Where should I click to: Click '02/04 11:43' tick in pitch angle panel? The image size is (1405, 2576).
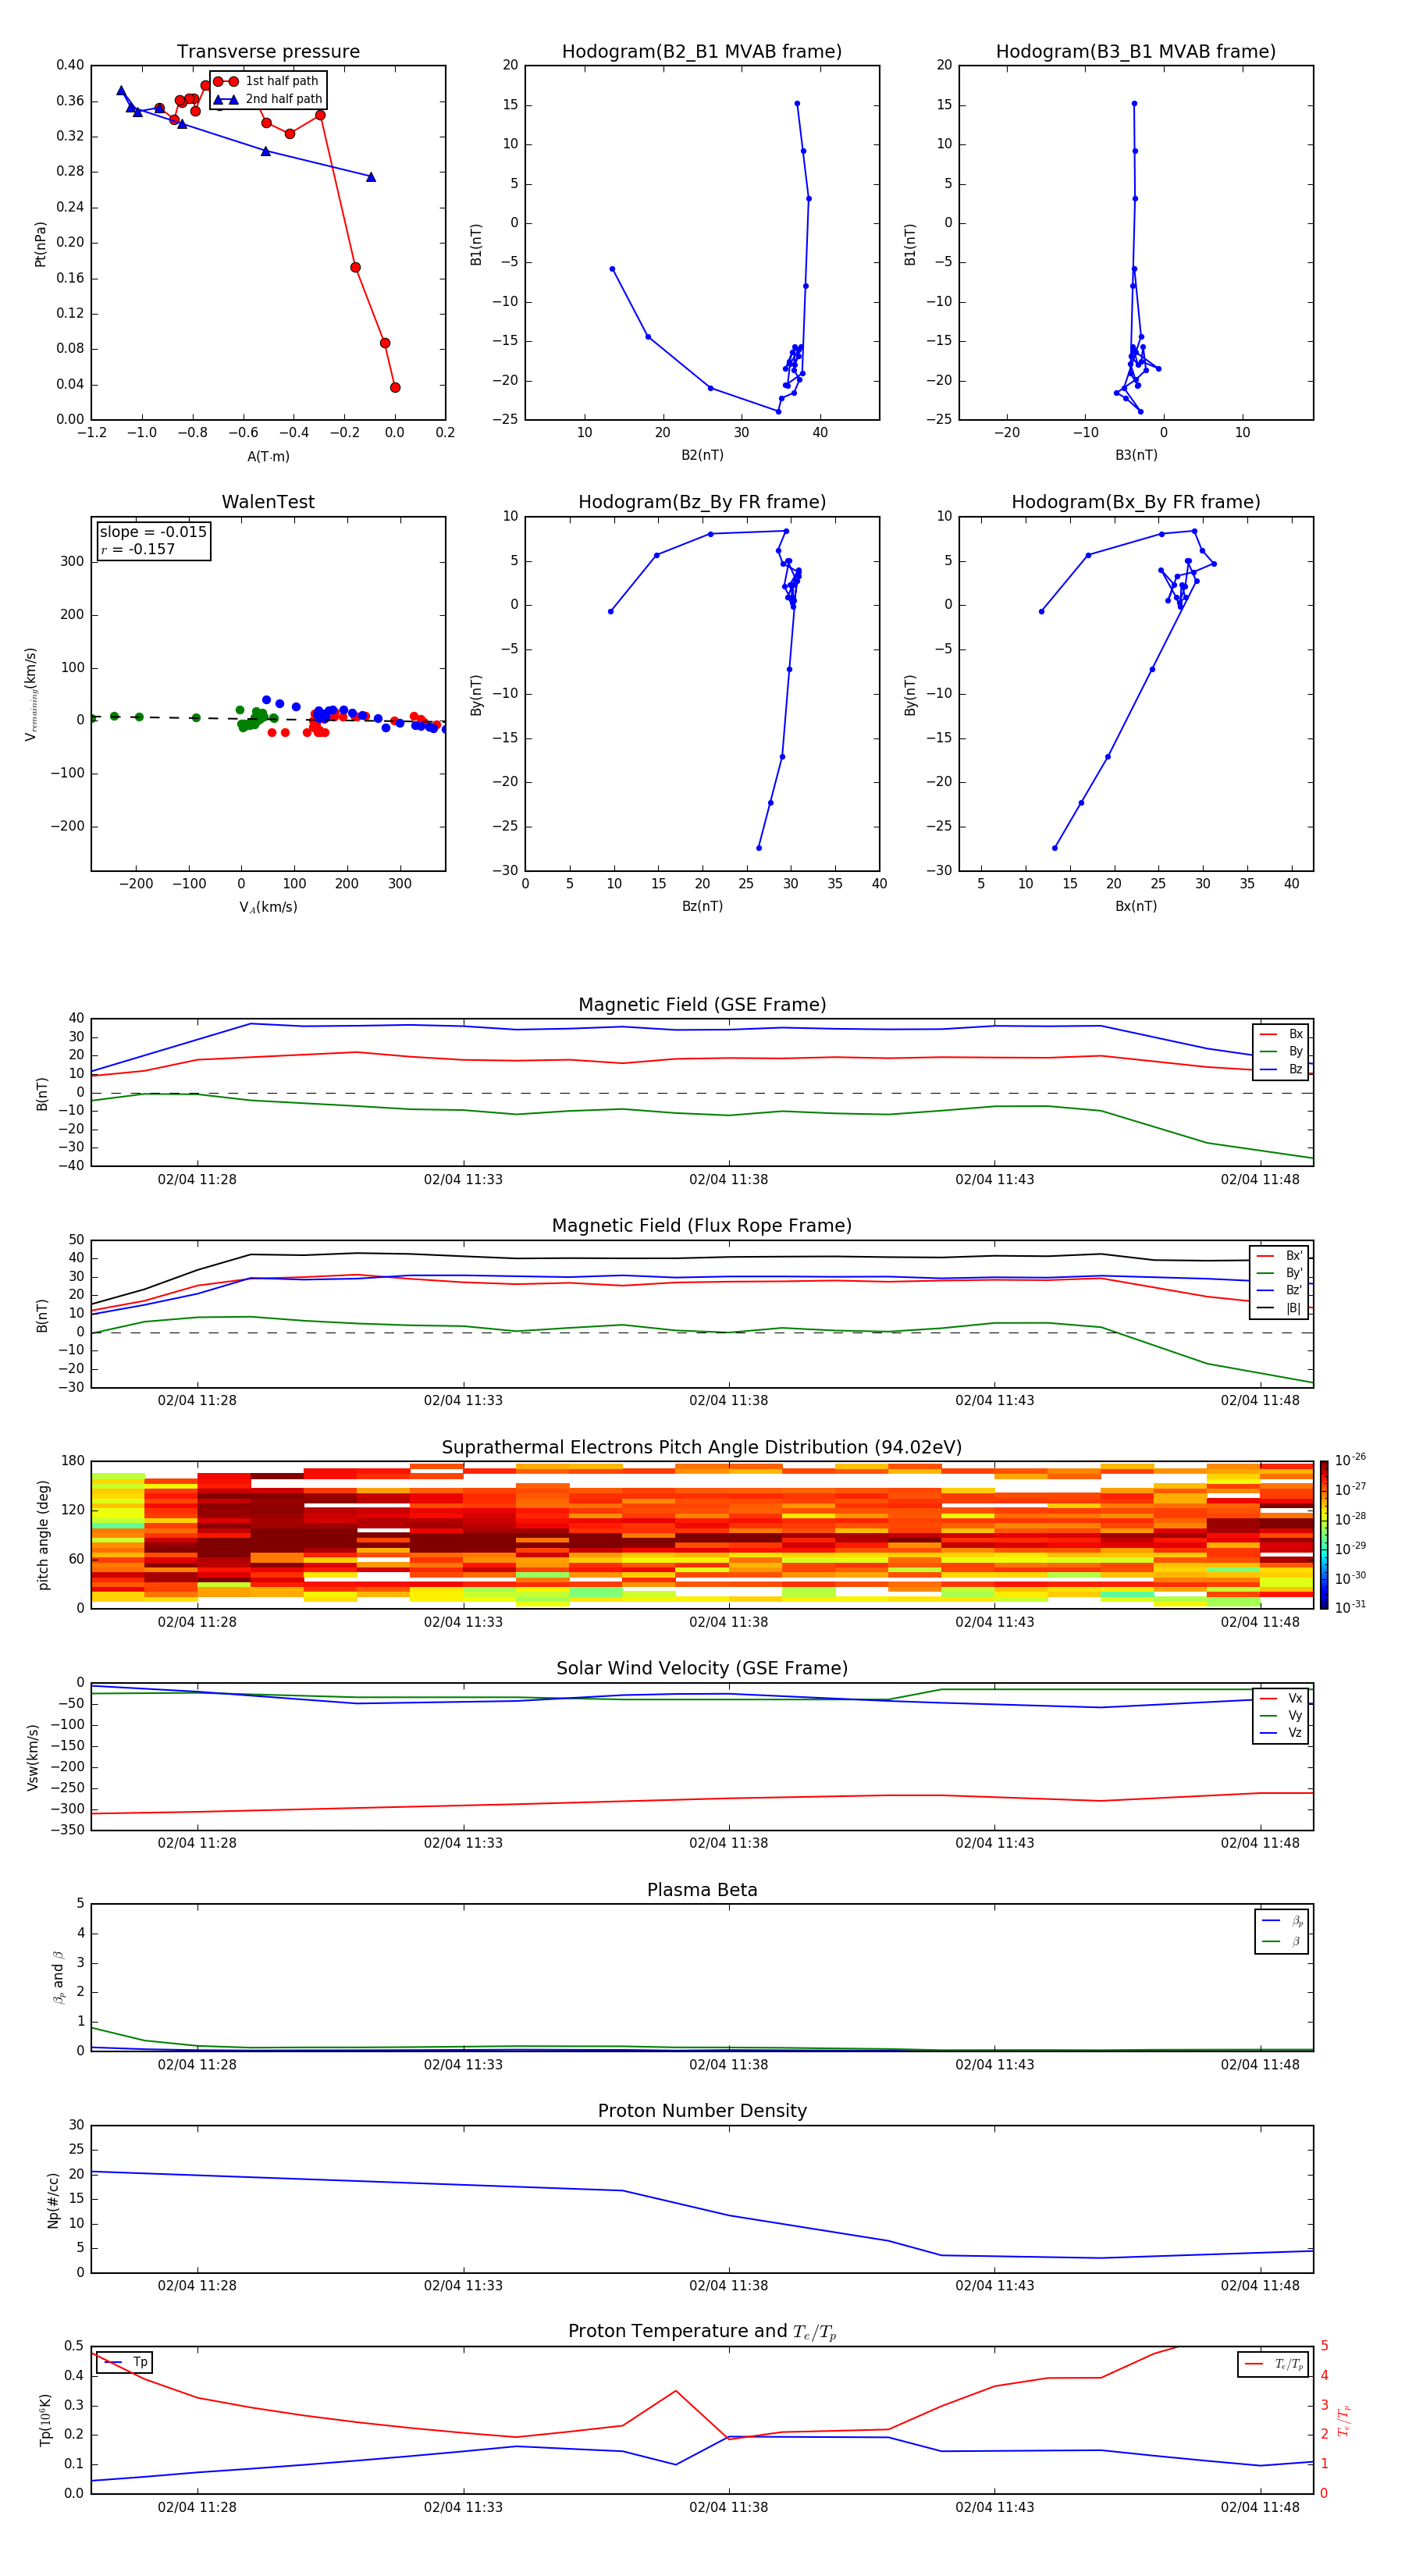click(994, 1622)
